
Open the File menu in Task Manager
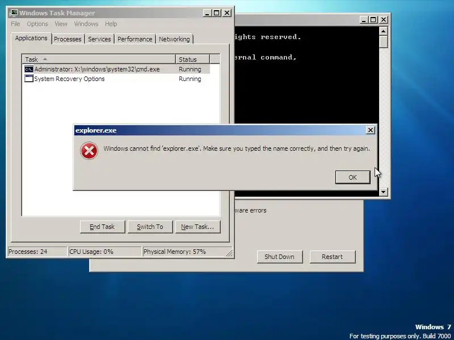tap(16, 24)
